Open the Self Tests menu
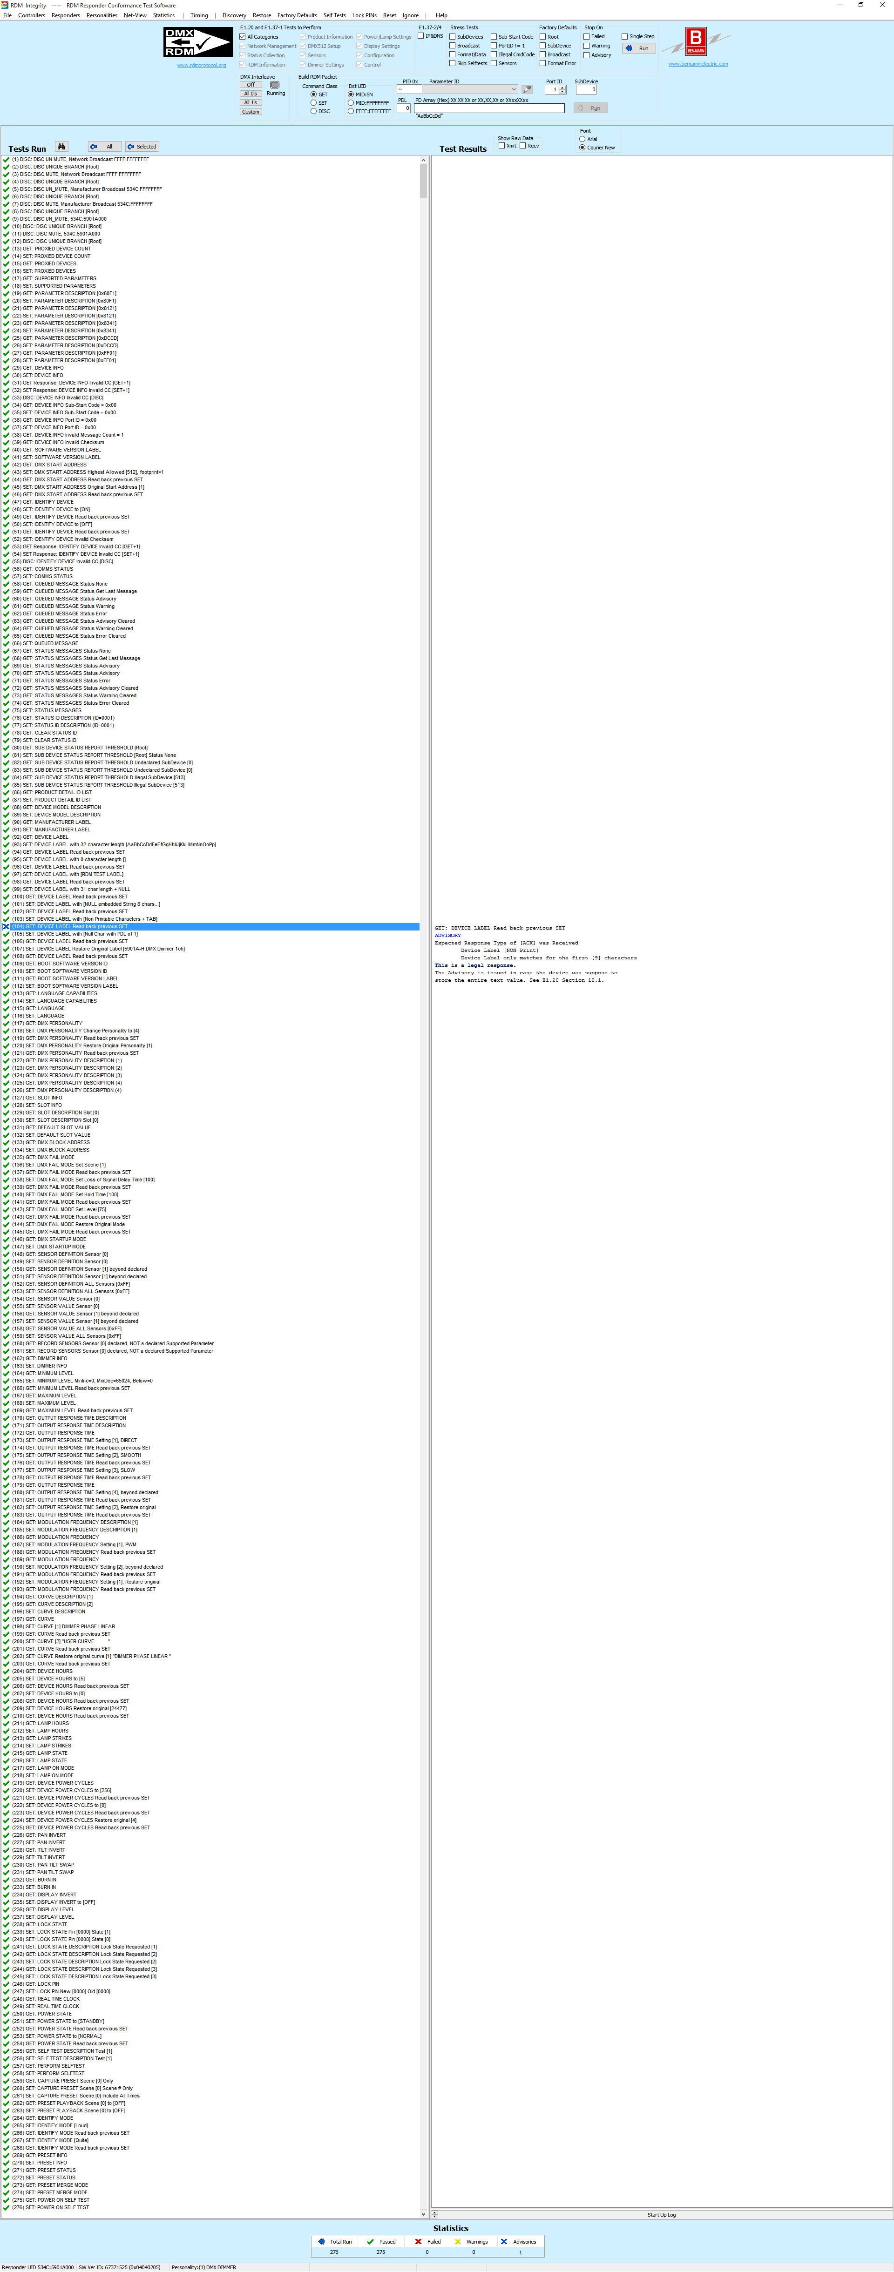This screenshot has width=894, height=2272. click(x=334, y=15)
